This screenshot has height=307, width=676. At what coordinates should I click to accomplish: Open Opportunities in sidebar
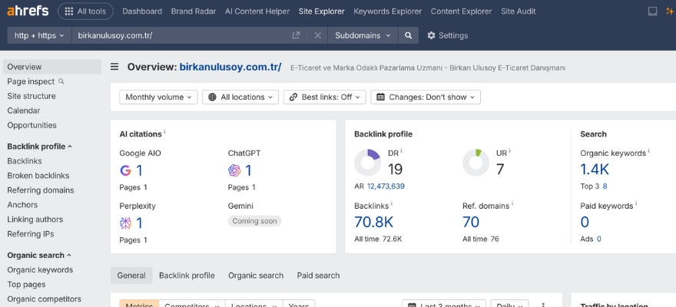(x=32, y=125)
